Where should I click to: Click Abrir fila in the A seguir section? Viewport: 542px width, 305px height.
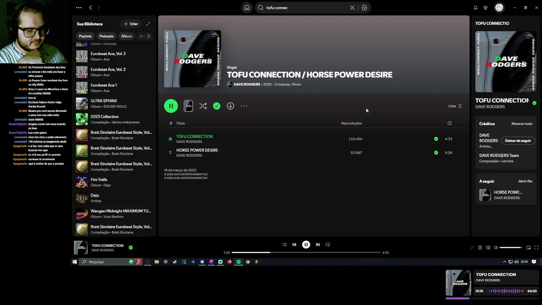point(525,181)
